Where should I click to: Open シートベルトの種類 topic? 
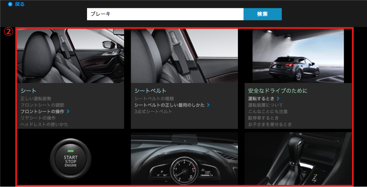154,99
